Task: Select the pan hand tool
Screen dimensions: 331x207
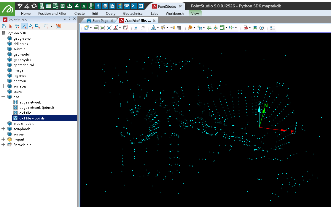Action: [x=4, y=26]
